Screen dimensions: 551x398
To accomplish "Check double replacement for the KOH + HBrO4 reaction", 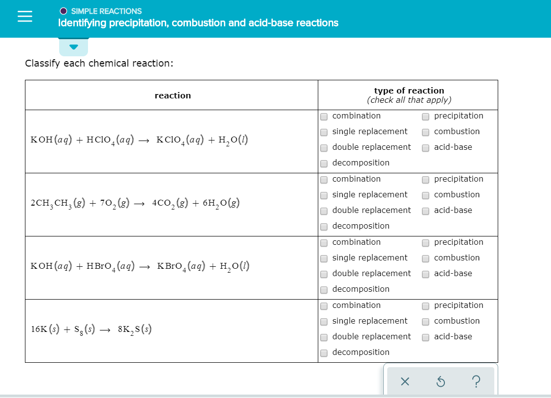I will point(324,274).
